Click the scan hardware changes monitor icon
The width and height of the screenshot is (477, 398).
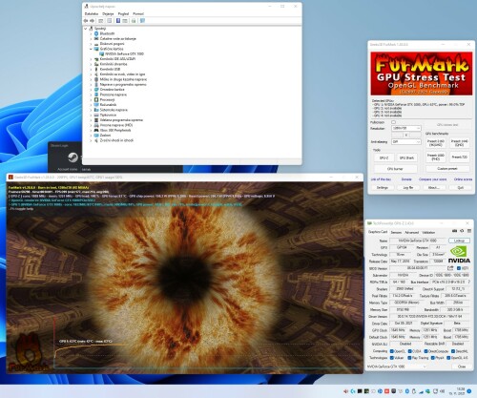(142, 21)
